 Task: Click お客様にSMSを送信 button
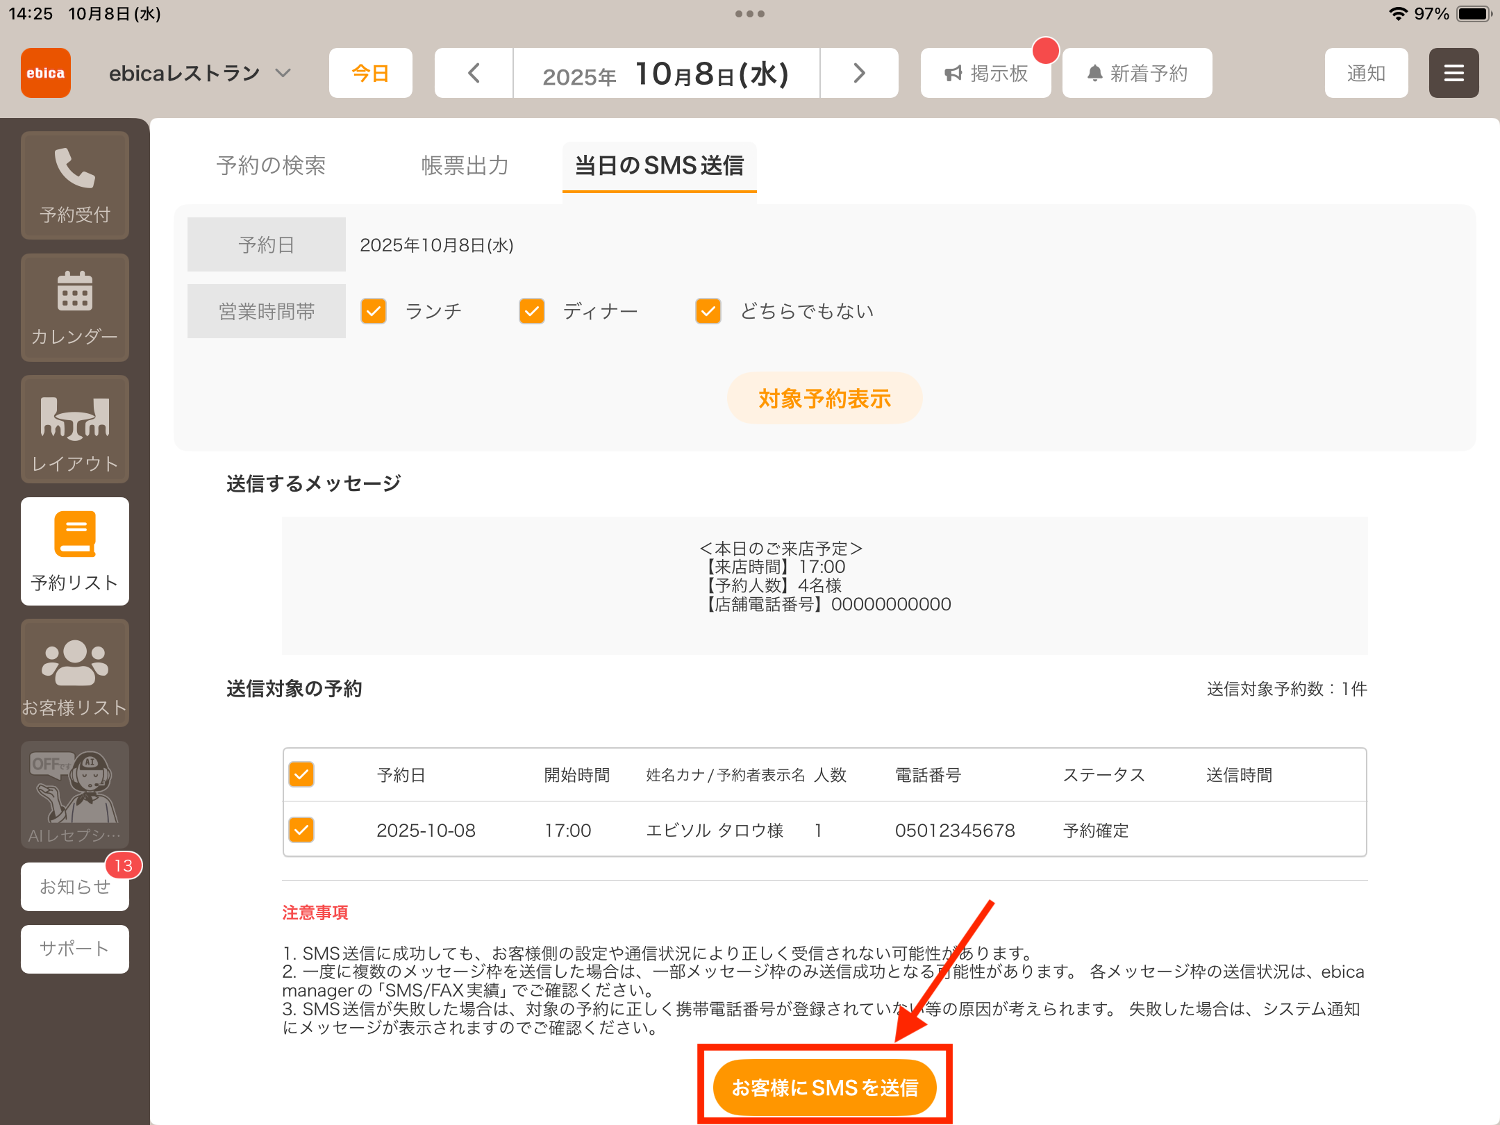click(825, 1087)
